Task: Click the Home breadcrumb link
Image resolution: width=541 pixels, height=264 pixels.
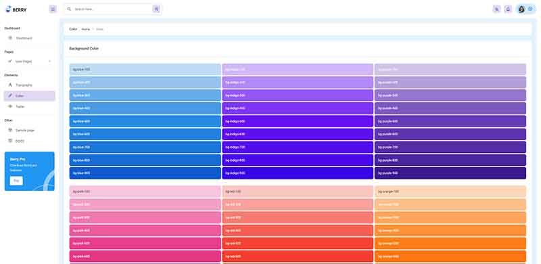Action: coord(86,29)
